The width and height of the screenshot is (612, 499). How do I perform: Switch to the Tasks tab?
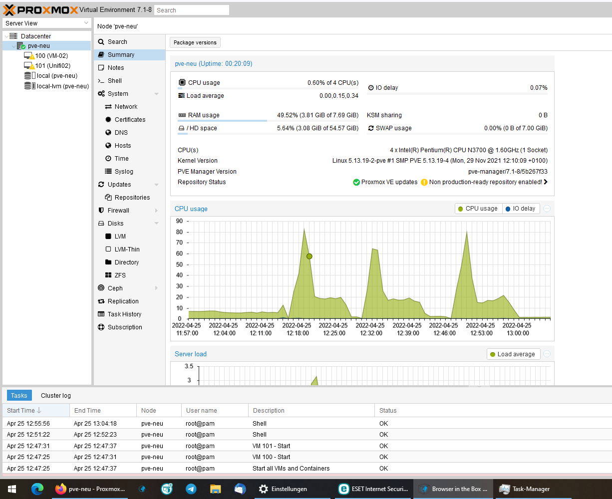19,395
